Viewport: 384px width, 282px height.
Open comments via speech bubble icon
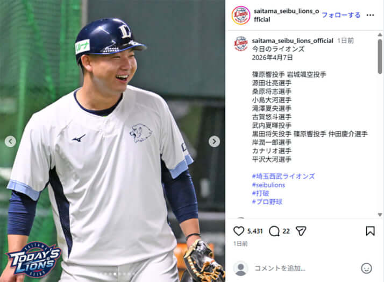pyautogui.click(x=274, y=231)
